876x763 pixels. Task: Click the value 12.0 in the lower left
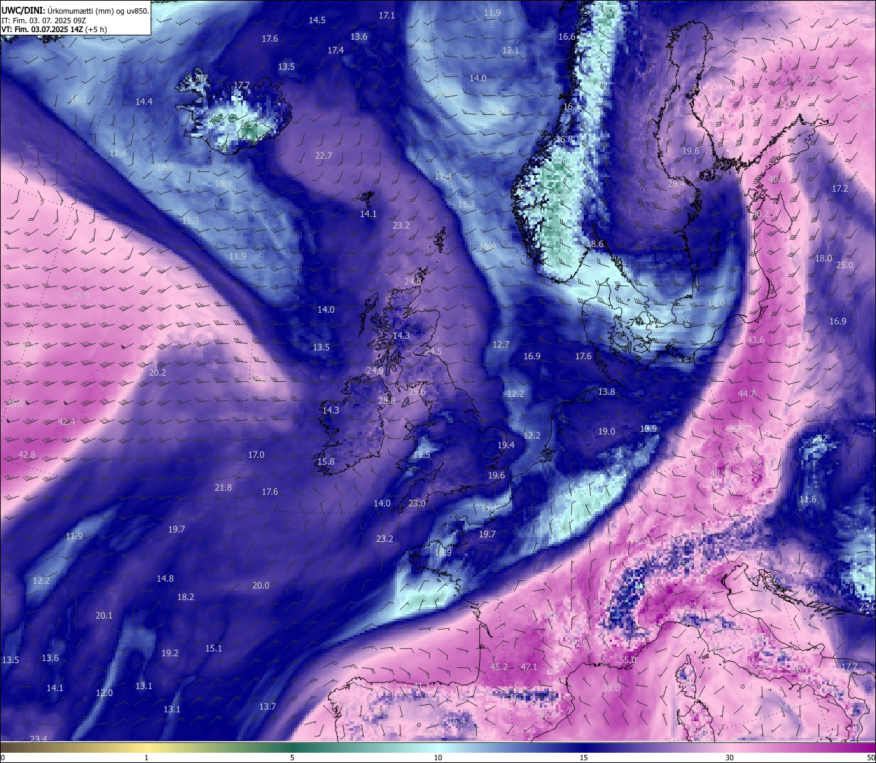click(x=104, y=693)
